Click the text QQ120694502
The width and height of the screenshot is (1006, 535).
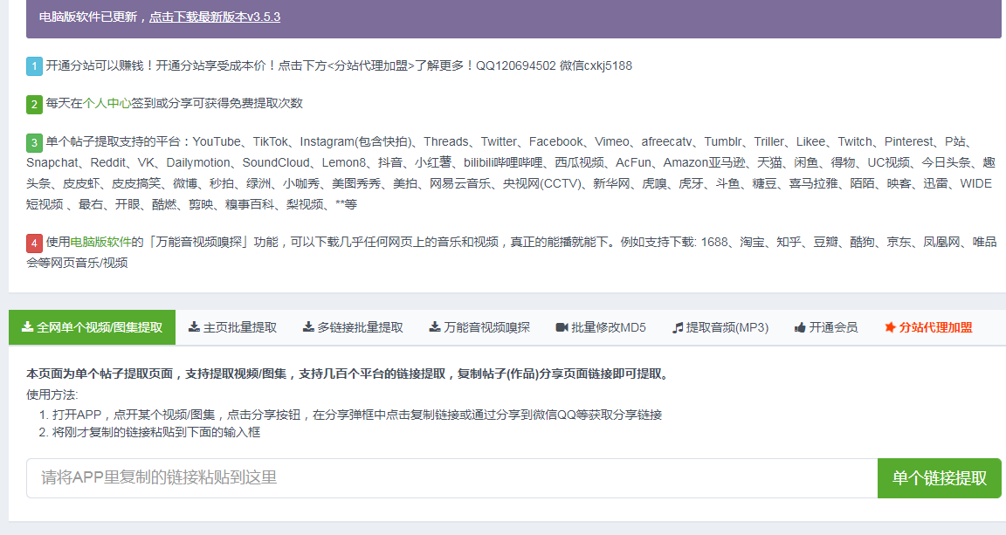516,65
